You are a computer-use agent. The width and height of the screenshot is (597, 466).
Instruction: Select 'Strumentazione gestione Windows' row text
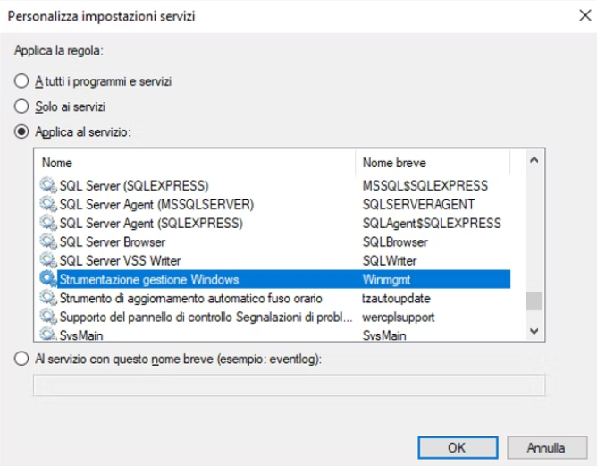click(x=149, y=279)
